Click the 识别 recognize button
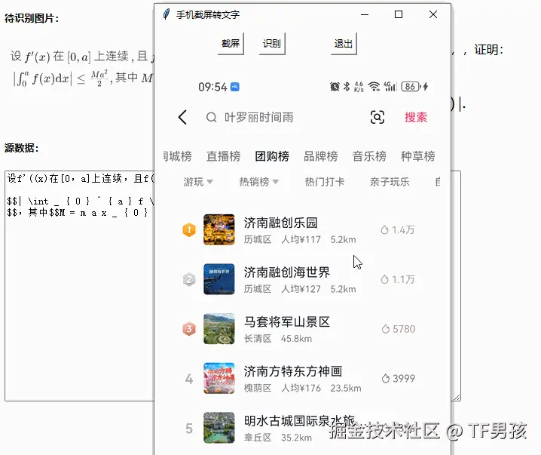541x455 pixels. tap(272, 44)
